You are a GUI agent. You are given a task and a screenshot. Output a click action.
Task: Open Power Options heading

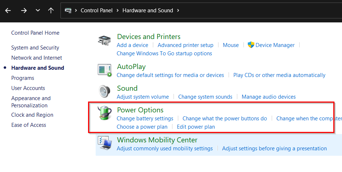[x=140, y=110]
